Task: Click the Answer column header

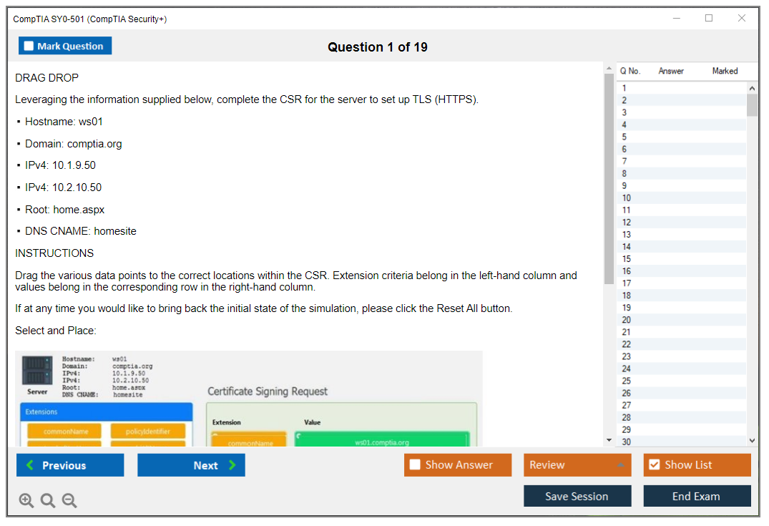Action: click(671, 71)
